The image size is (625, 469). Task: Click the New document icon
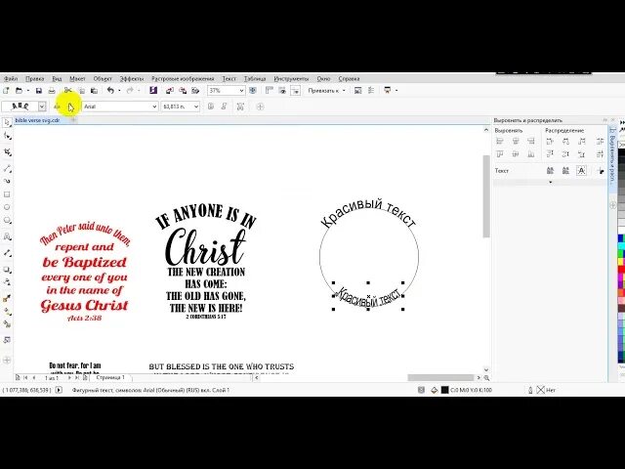pyautogui.click(x=6, y=91)
